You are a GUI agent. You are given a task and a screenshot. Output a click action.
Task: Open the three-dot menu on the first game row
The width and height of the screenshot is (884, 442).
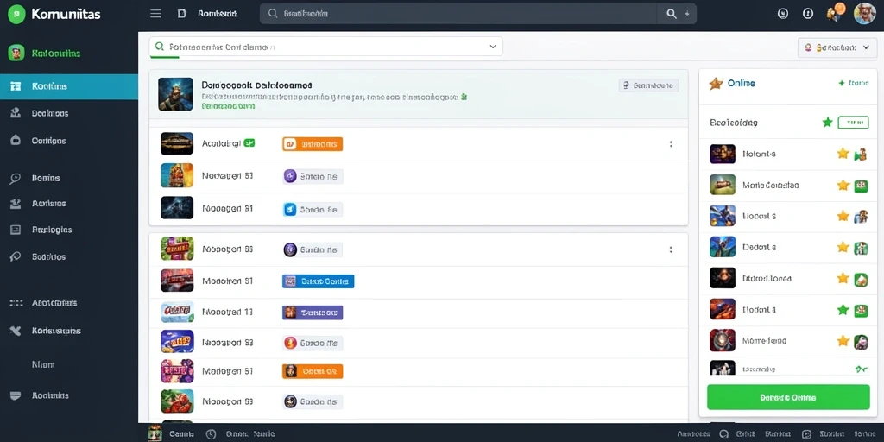point(671,144)
